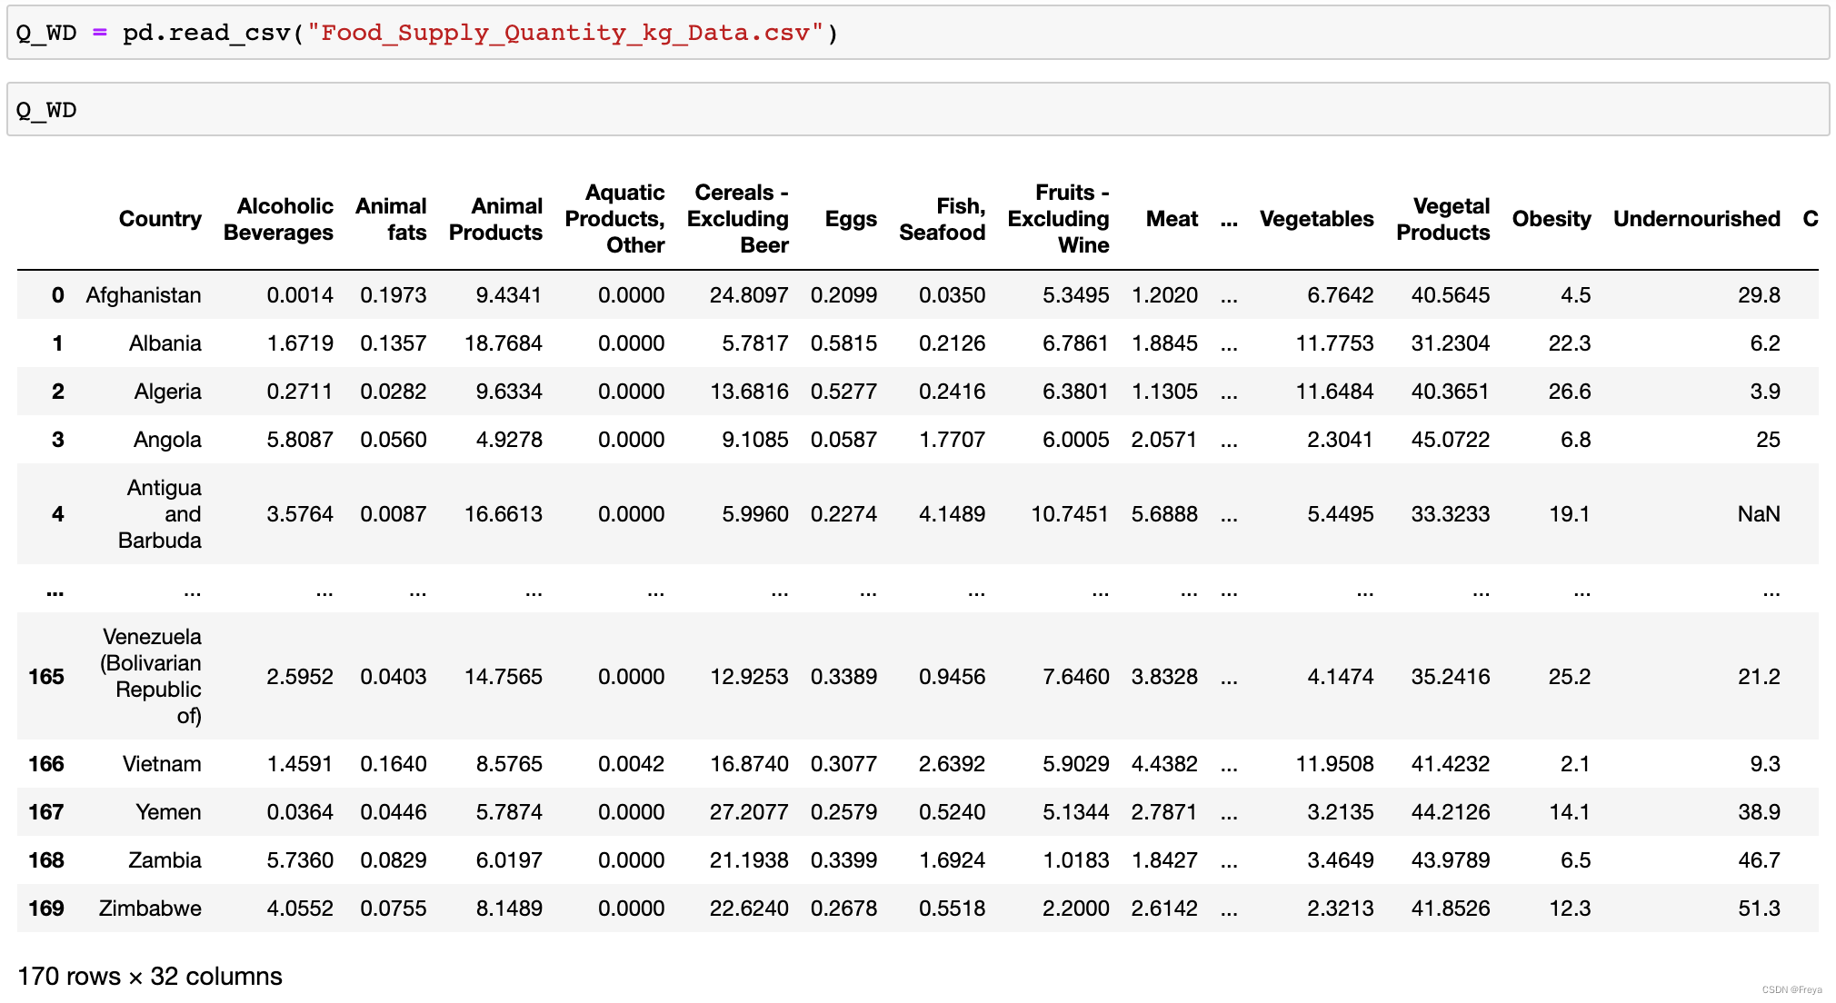Click Angola's Alcoholic Beverages value 5.8087
Screen dimensions: 1836x1003
coord(300,440)
